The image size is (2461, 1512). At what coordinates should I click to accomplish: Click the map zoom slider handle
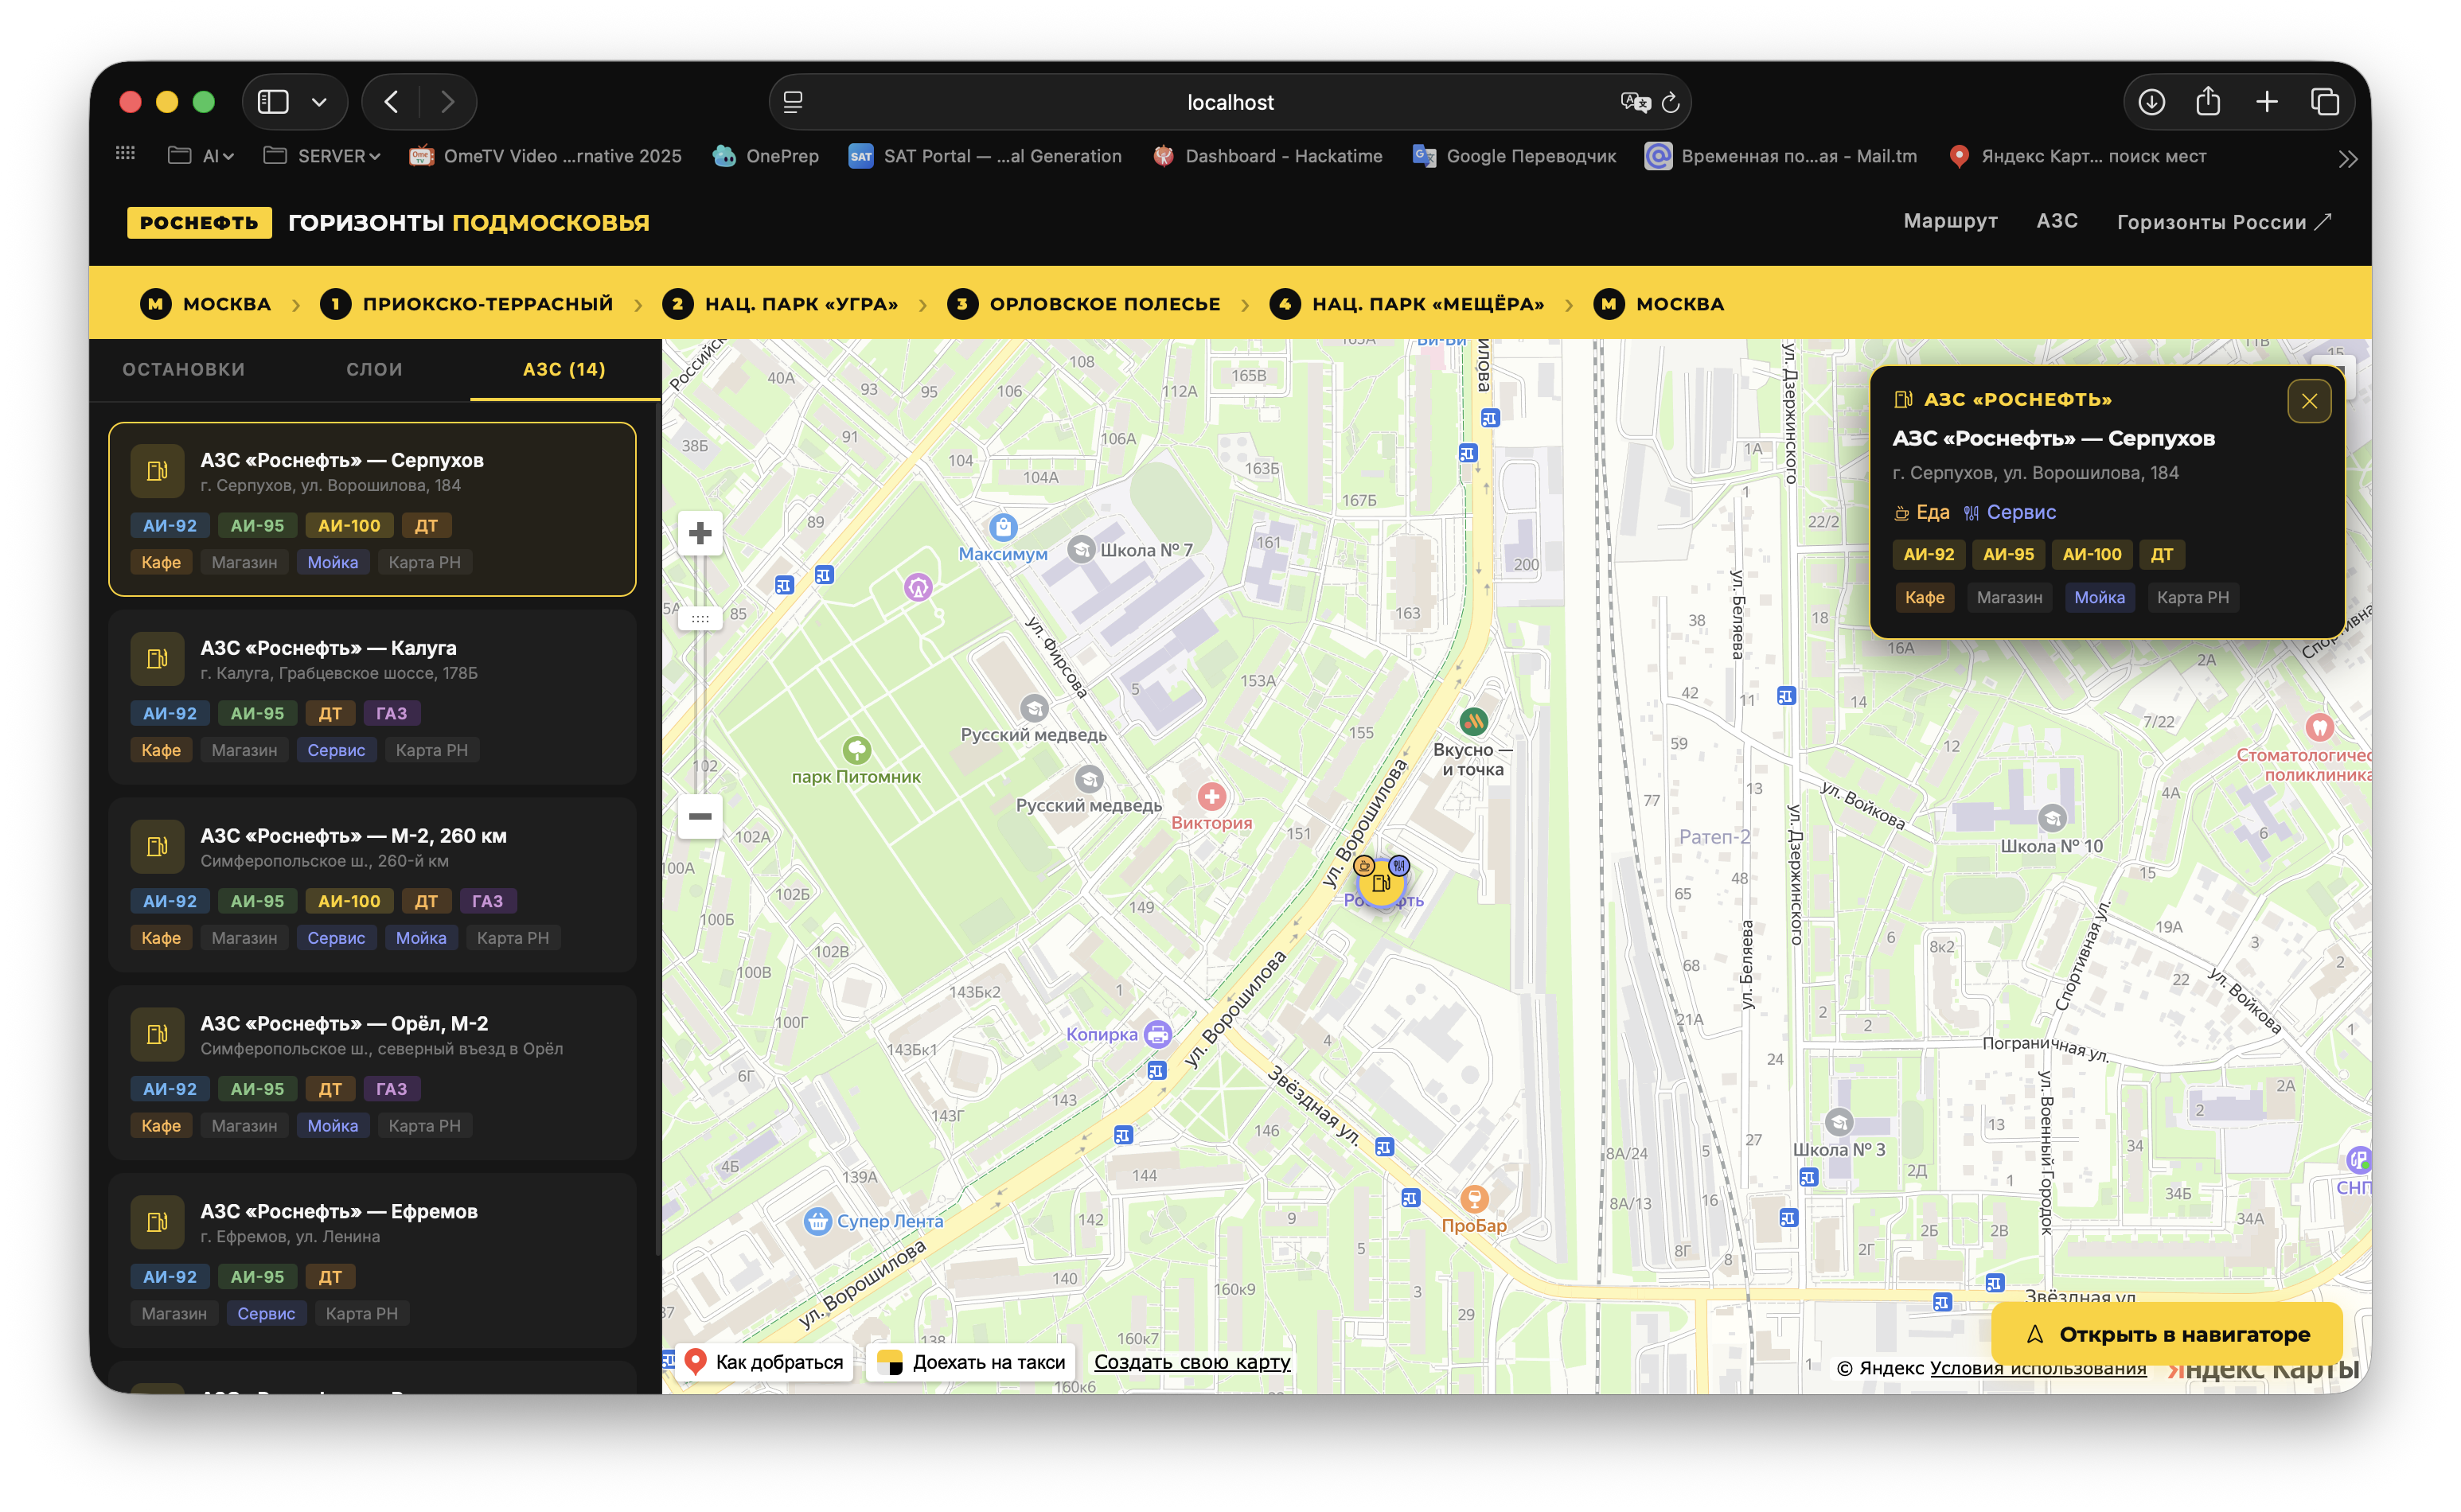(699, 619)
